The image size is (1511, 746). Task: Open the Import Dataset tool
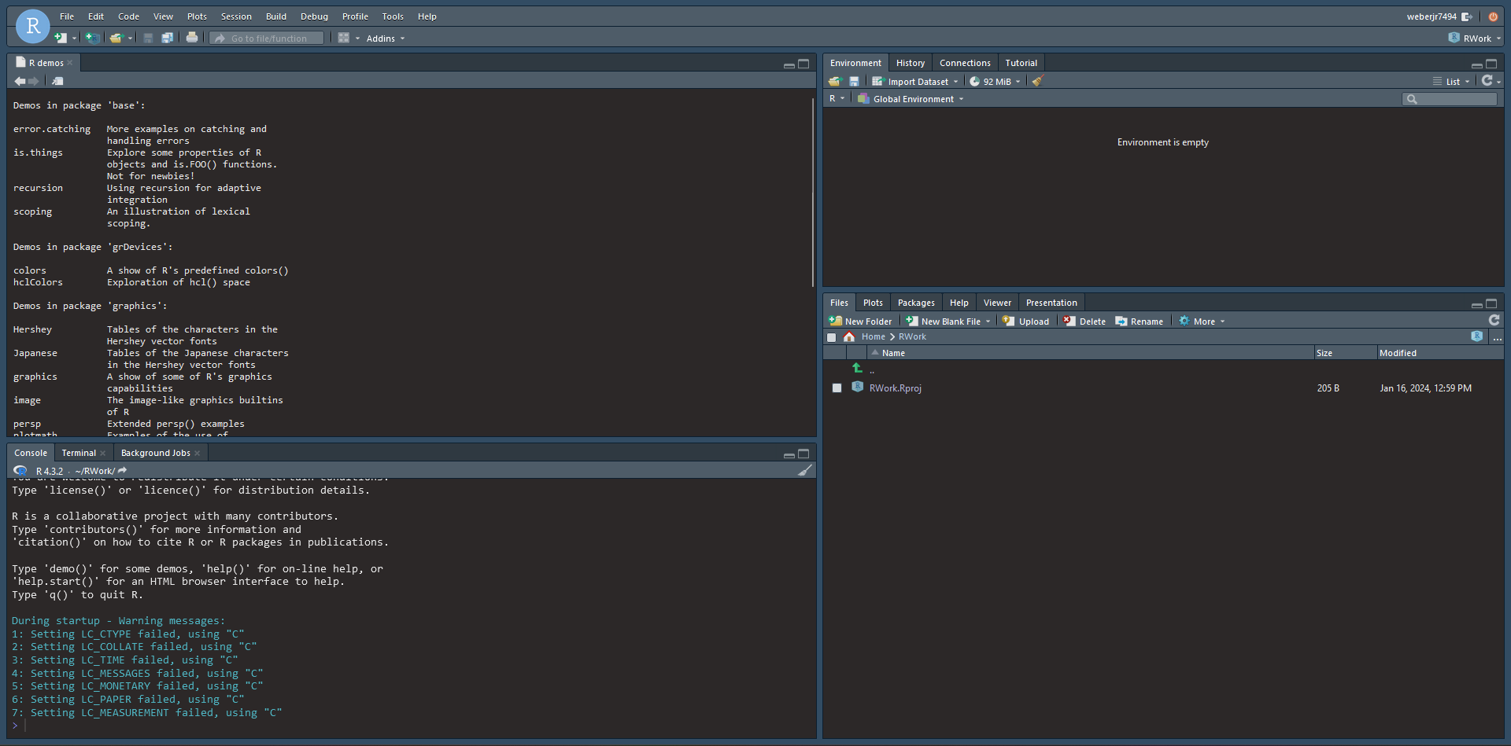coord(915,81)
